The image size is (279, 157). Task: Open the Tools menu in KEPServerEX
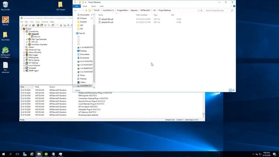point(37,22)
